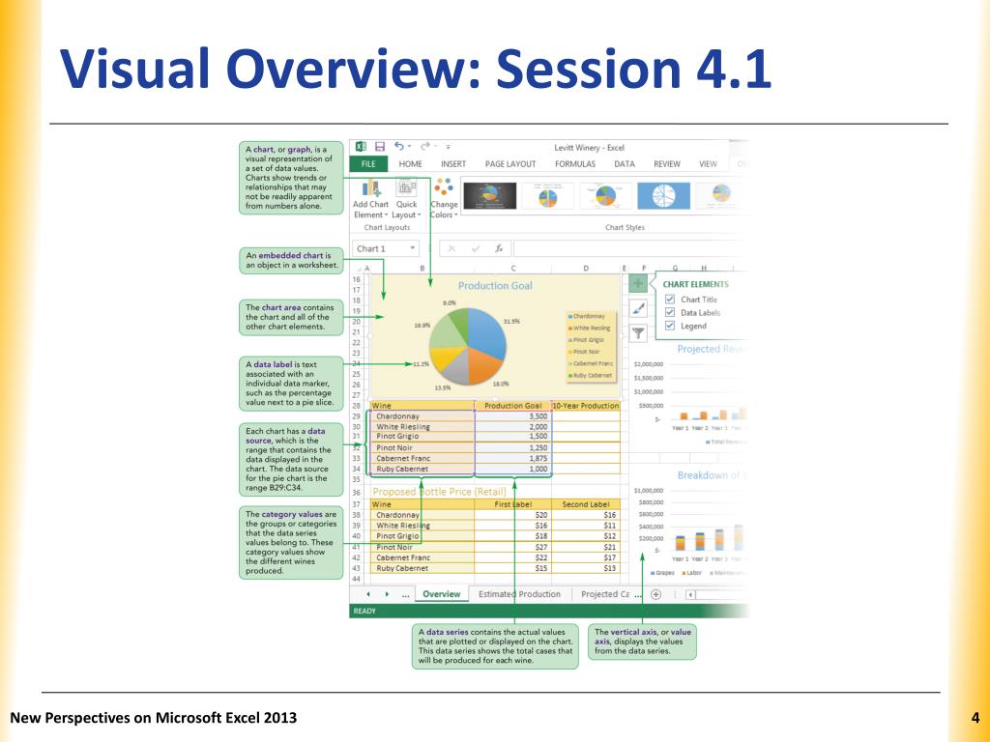Open the Name Box dropdown arrow
Viewport: 990px width, 742px height.
pos(412,248)
